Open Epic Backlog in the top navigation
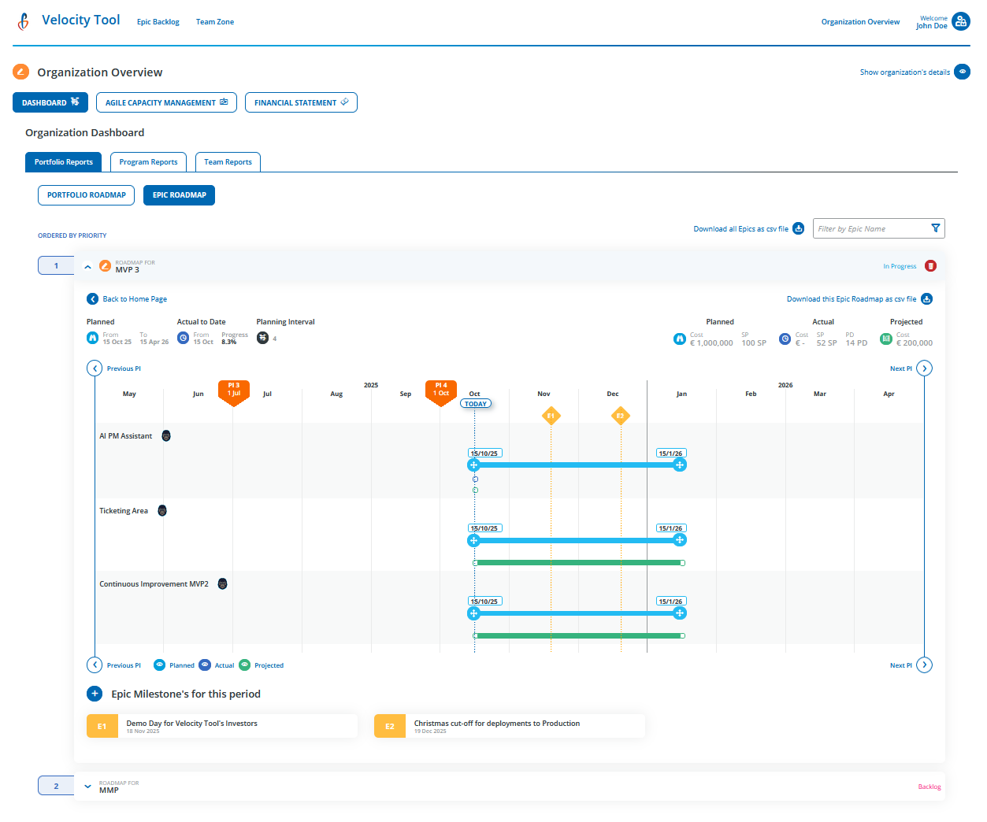The height and width of the screenshot is (822, 987). pos(158,21)
